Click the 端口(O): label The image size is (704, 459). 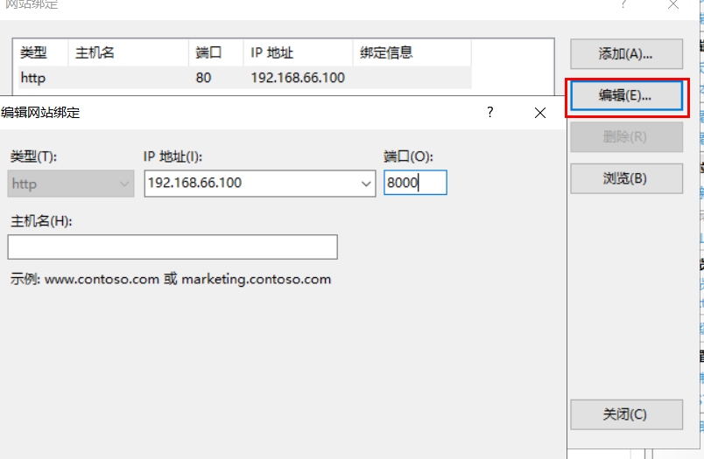pyautogui.click(x=408, y=156)
